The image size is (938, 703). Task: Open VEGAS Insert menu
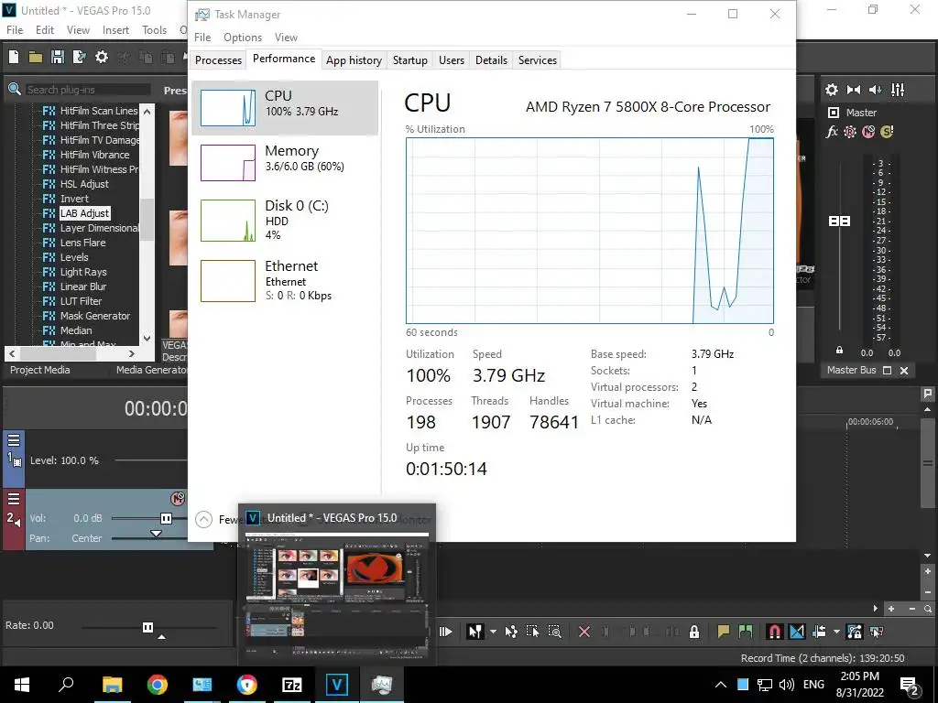click(x=115, y=30)
